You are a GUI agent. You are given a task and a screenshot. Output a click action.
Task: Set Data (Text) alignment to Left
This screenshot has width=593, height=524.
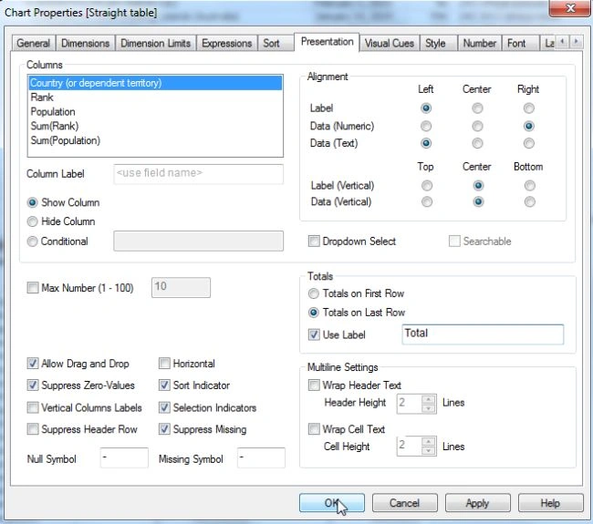[426, 143]
